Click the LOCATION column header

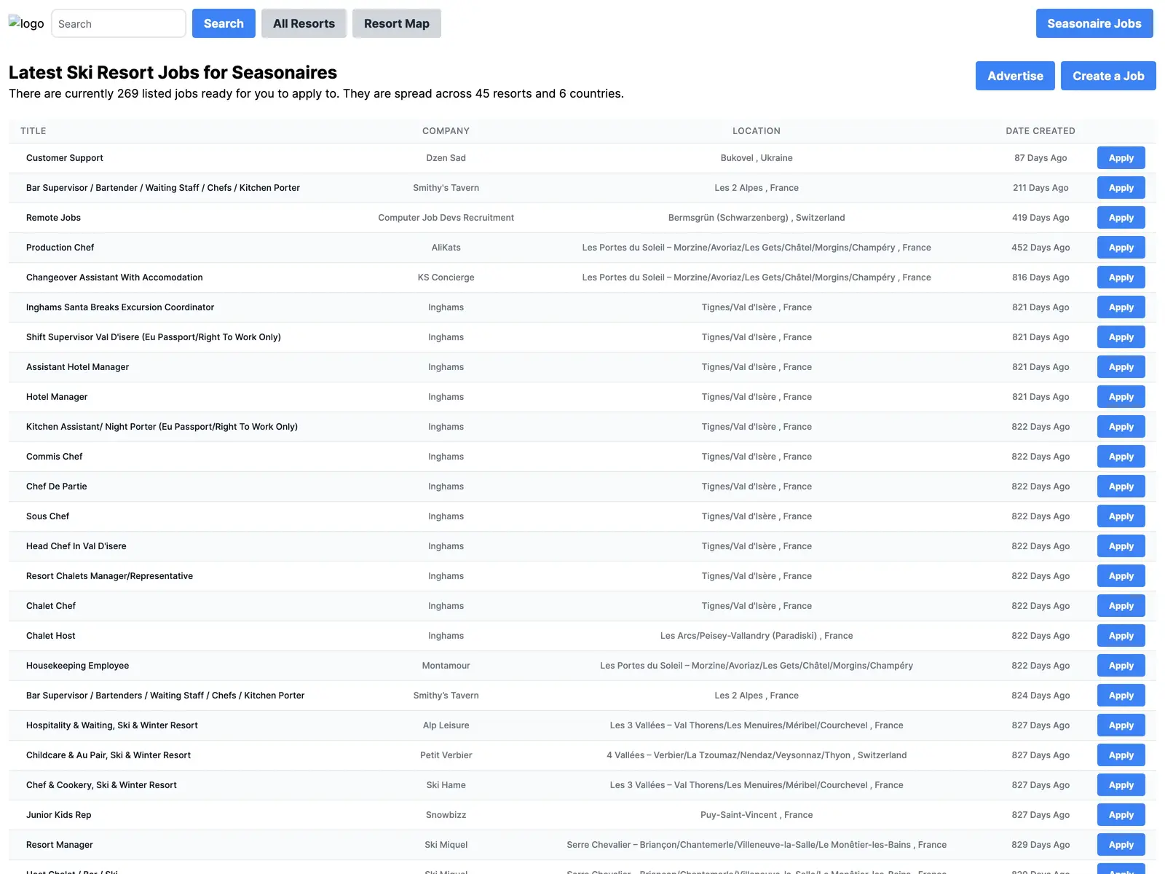[x=757, y=131]
